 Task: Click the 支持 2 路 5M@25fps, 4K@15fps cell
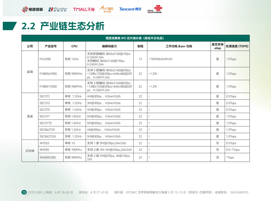click(110, 157)
